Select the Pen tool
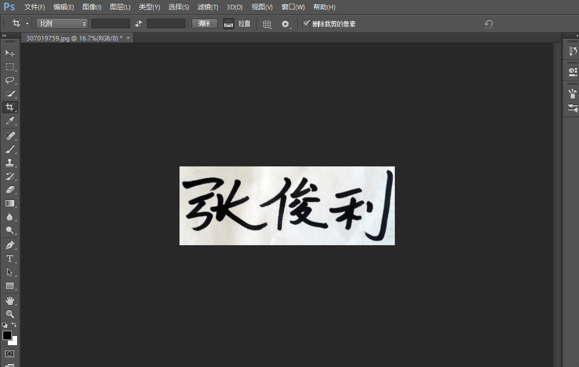The image size is (579, 367). click(x=10, y=245)
